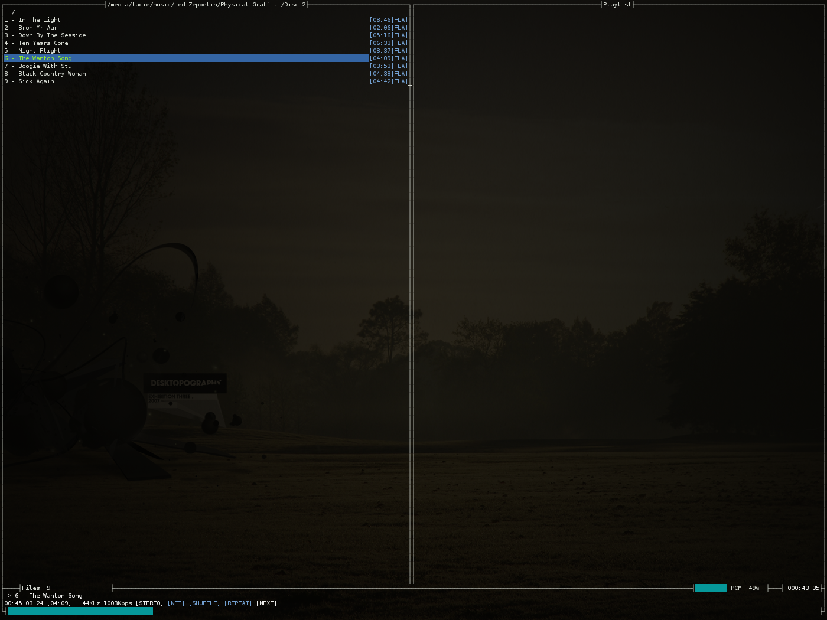The height and width of the screenshot is (620, 827).
Task: Focus the Disc 2 directory path title
Action: tap(207, 5)
